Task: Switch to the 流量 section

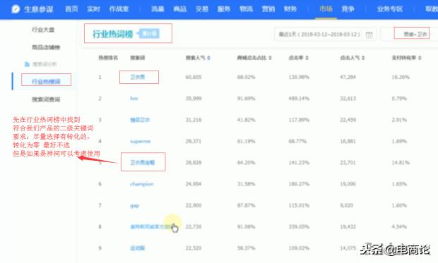Action: (x=158, y=9)
